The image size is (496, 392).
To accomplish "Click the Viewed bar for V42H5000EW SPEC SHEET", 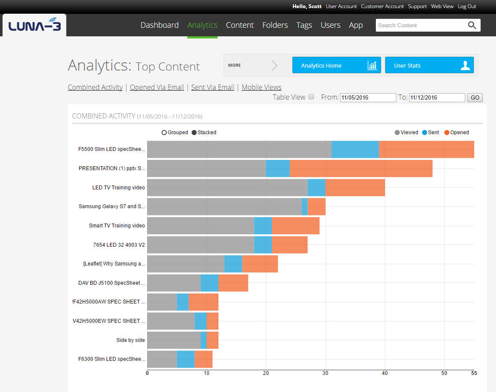I will tap(171, 321).
